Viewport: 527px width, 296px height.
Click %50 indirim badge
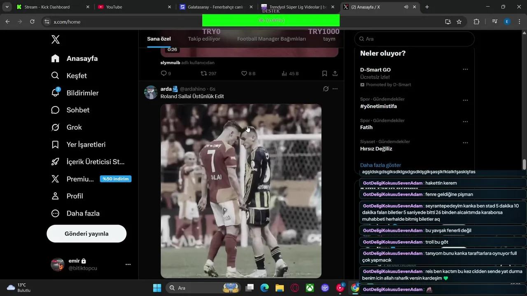pyautogui.click(x=116, y=179)
